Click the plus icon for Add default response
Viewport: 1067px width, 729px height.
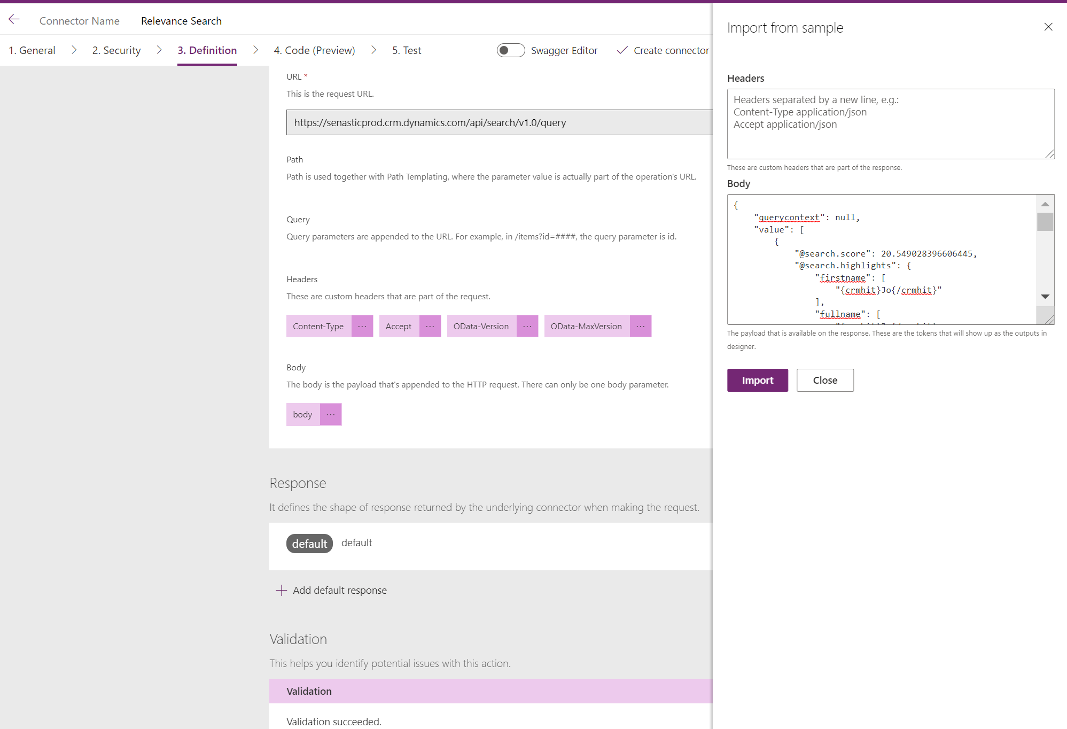(x=281, y=590)
